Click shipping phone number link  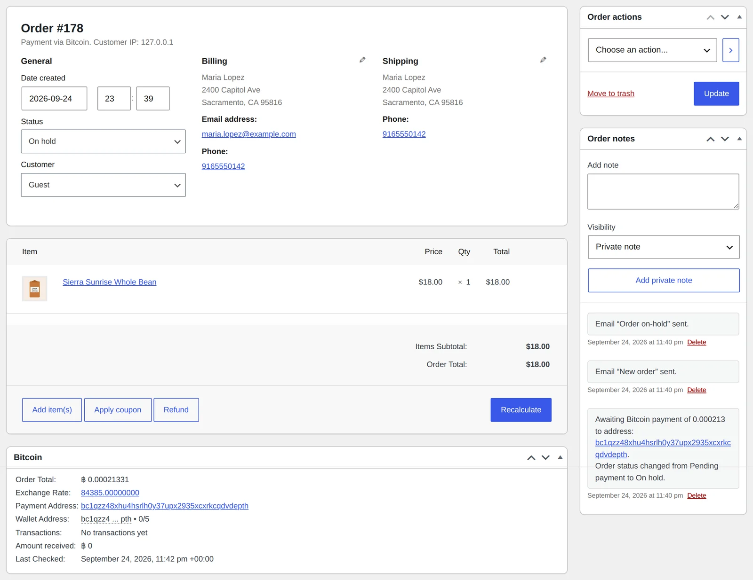(x=404, y=134)
